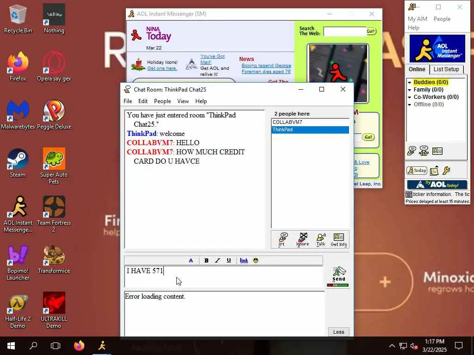Click Go button beside web search
Image resolution: width=474 pixels, height=355 pixels.
(371, 31)
